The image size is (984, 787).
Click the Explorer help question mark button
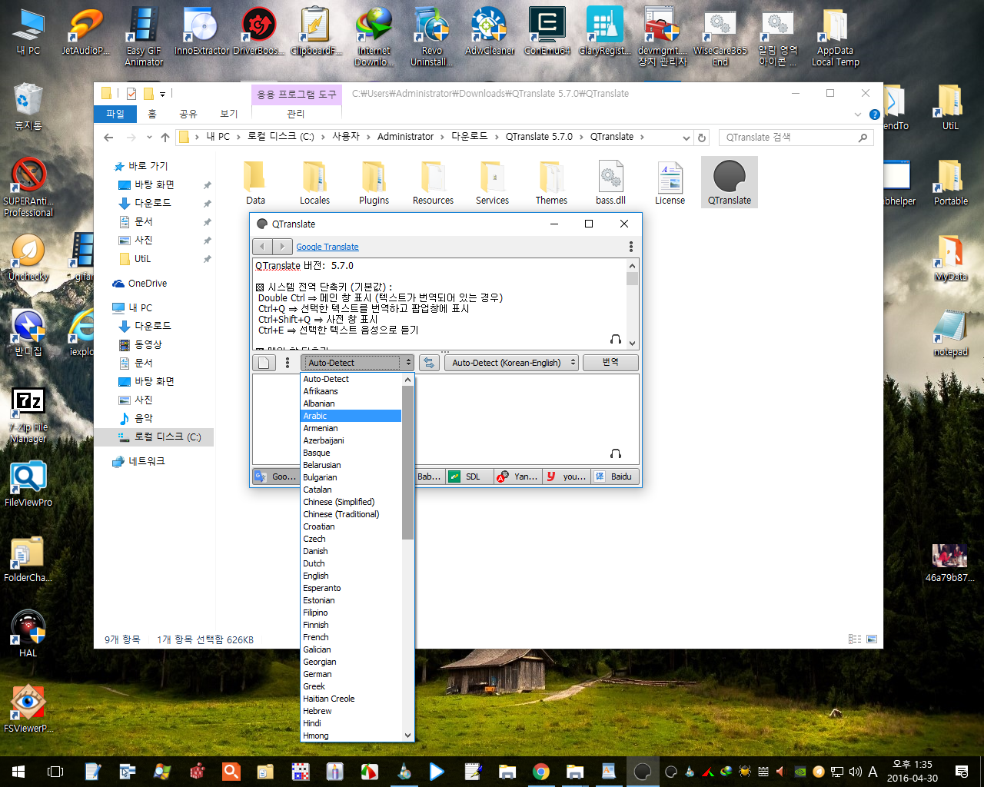874,115
